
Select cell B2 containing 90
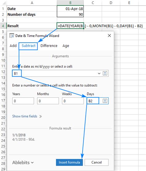70,14
